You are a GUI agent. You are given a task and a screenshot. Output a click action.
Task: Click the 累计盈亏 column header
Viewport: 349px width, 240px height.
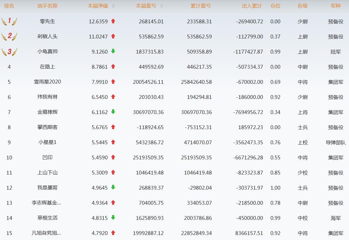(201, 6)
